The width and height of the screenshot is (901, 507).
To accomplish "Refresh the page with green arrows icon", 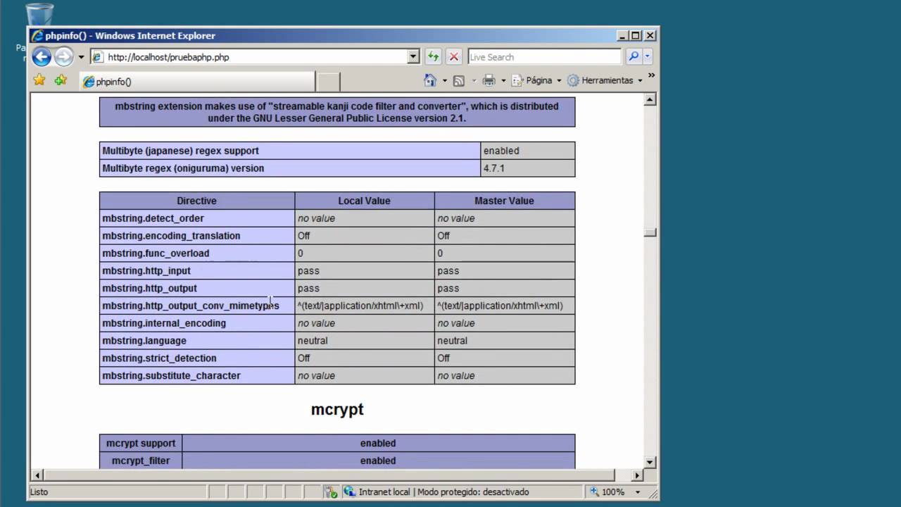I will 433,57.
